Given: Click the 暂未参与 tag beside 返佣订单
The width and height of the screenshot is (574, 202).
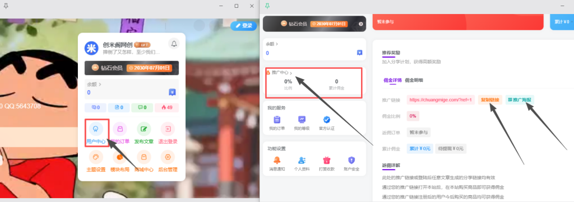Looking at the screenshot, I should pos(419,132).
